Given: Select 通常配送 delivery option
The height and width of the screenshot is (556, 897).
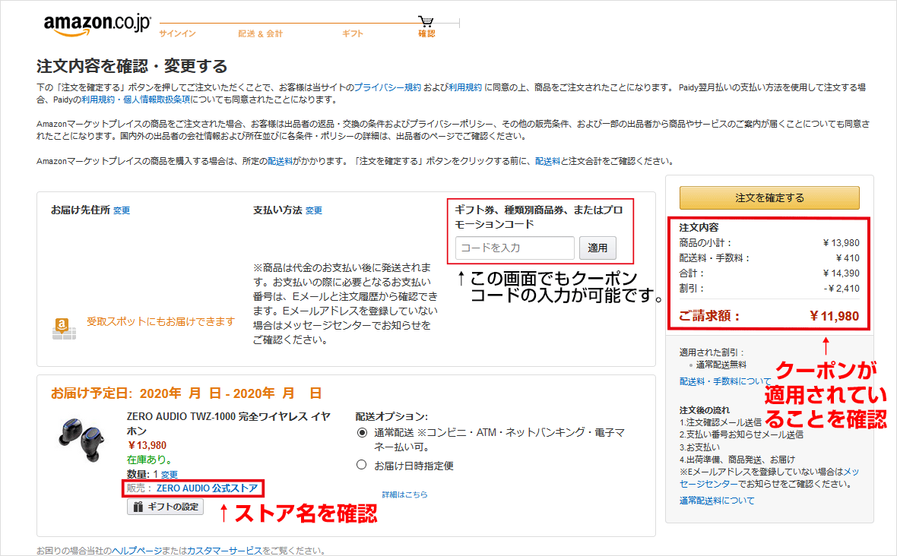Looking at the screenshot, I should tap(362, 433).
